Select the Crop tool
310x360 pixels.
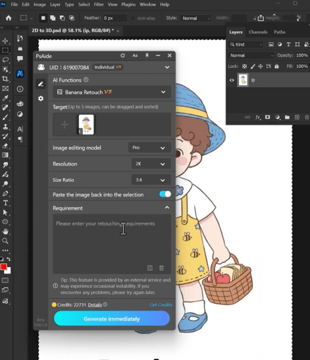click(5, 78)
